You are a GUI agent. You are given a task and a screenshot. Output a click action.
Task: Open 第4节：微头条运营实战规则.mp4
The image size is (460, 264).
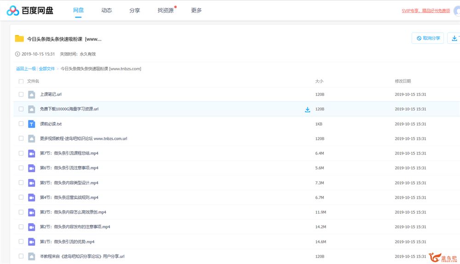(69, 197)
